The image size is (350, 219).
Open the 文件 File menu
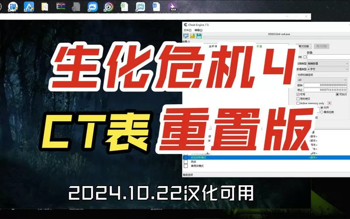[187, 30]
